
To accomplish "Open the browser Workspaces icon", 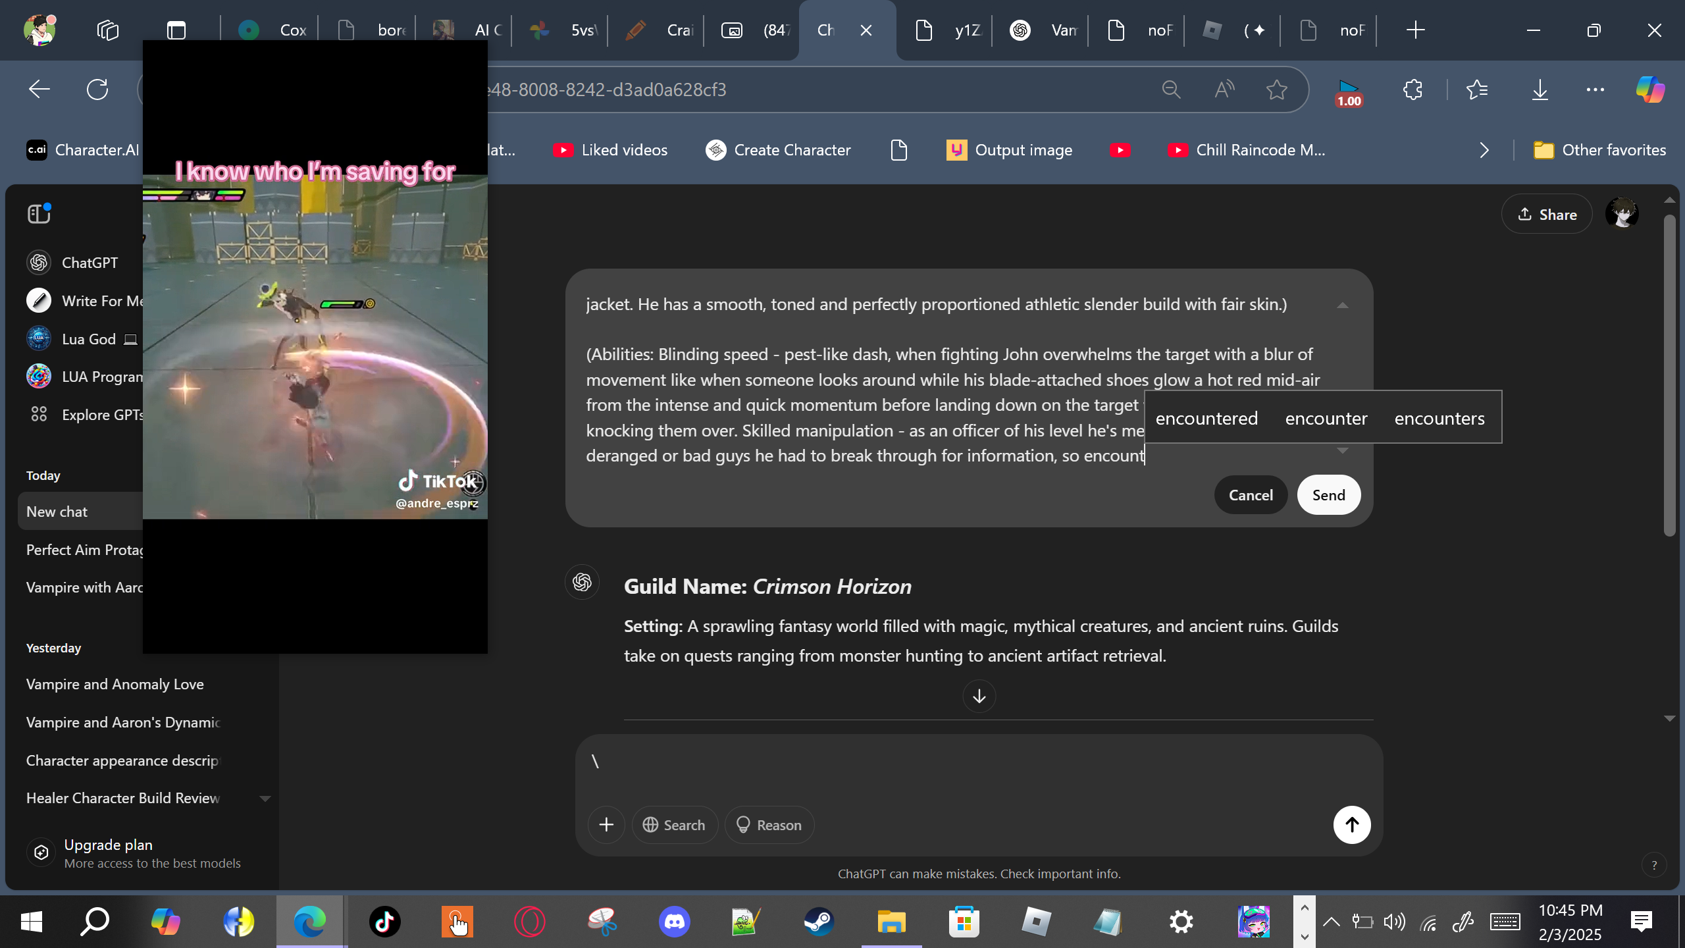I will click(107, 30).
